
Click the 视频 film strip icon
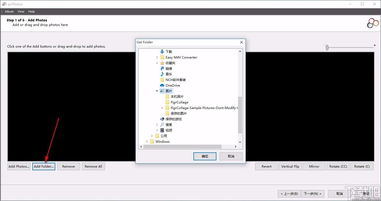click(x=162, y=130)
